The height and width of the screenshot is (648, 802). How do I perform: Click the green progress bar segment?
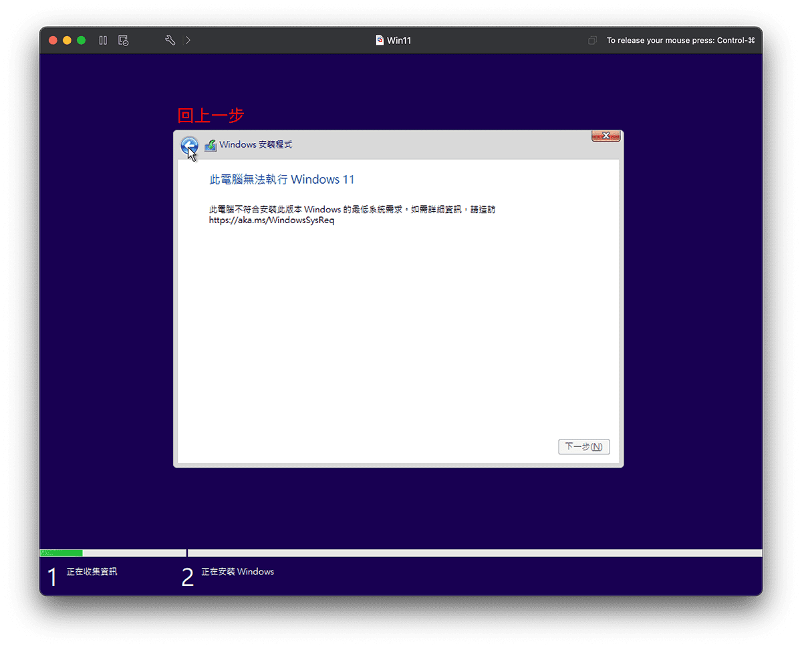pos(60,552)
